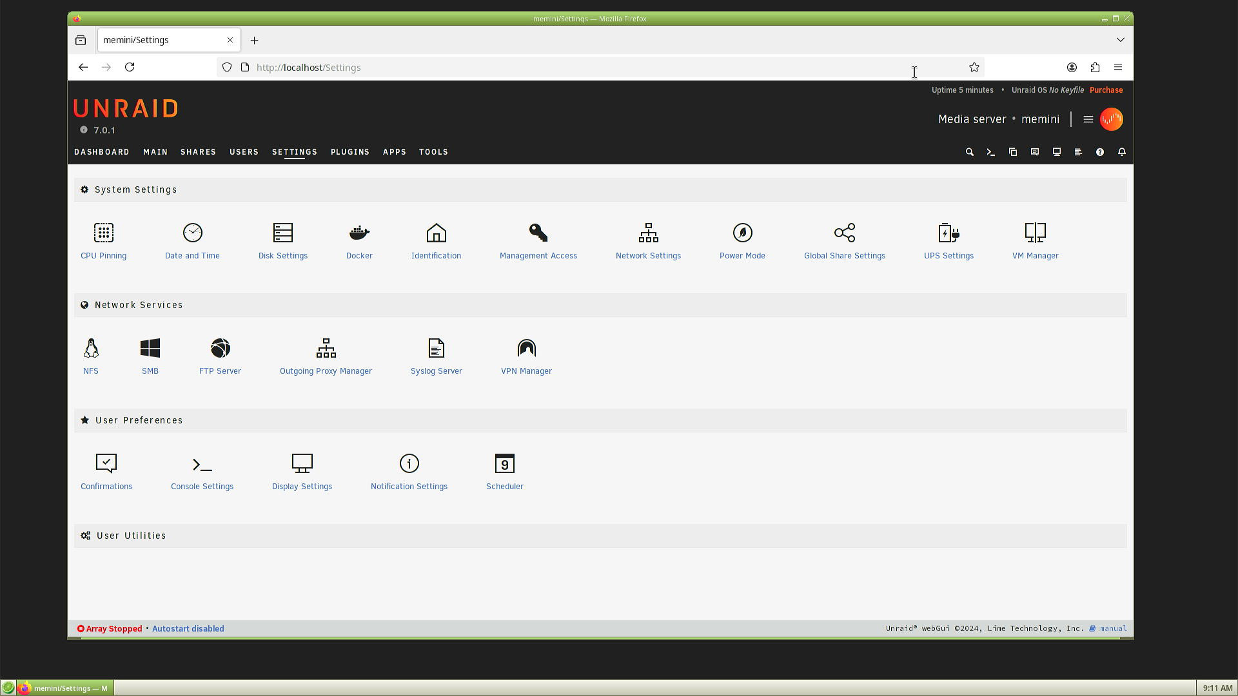Open Firefox extensions puzzle icon
Viewport: 1238px width, 696px height.
(x=1095, y=67)
